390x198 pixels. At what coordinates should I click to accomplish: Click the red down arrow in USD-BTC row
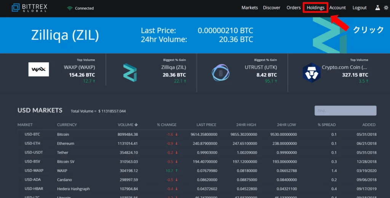(x=176, y=134)
